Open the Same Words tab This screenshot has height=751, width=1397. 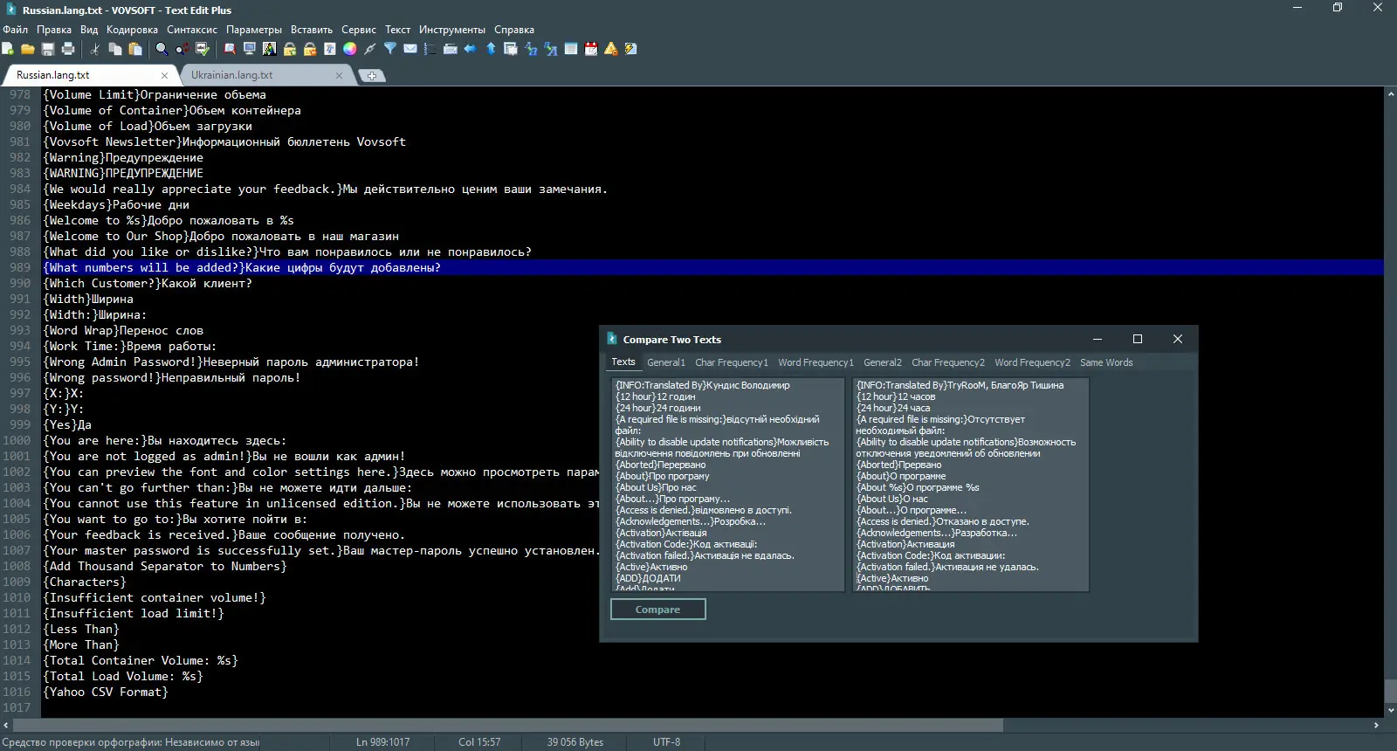point(1105,362)
